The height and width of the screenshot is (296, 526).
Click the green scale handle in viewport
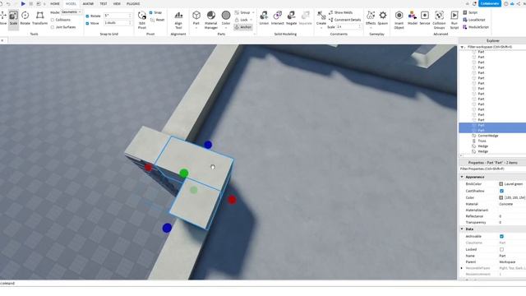[x=183, y=173]
